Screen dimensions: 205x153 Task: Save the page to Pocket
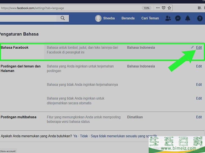point(164,8)
